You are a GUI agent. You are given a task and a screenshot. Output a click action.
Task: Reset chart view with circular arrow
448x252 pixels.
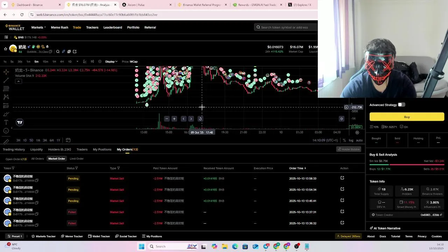coord(200,119)
